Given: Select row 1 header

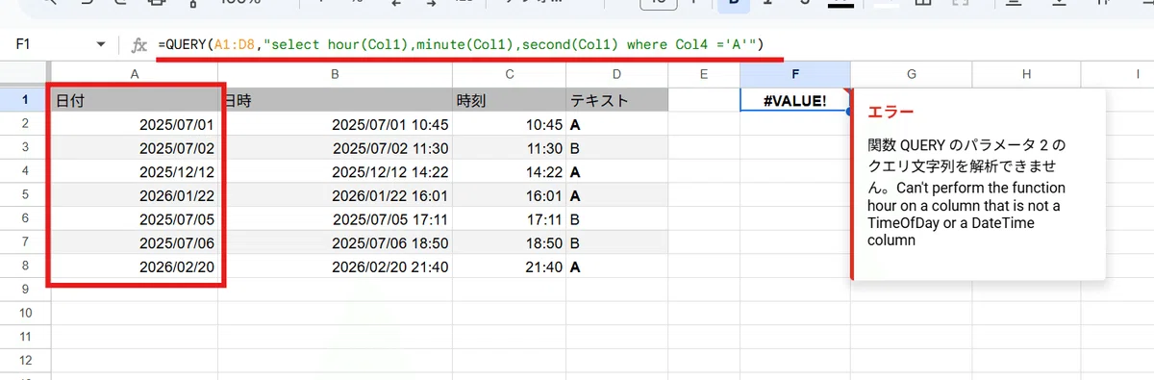Looking at the screenshot, I should point(25,99).
